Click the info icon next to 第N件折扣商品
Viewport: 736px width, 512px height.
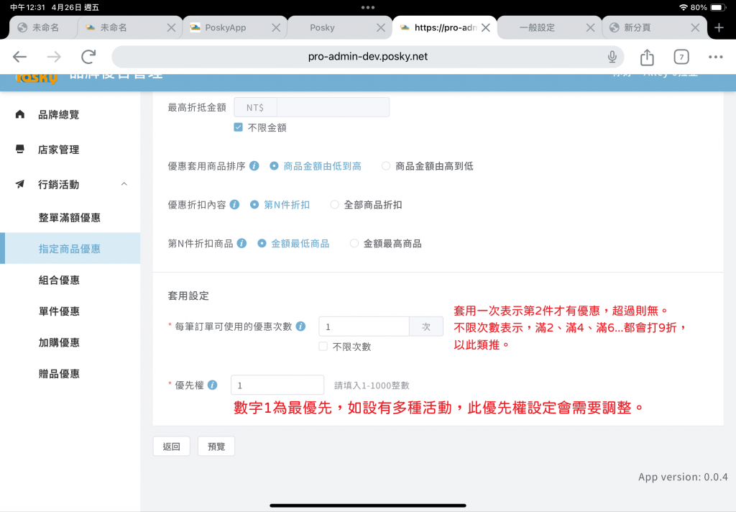[241, 243]
